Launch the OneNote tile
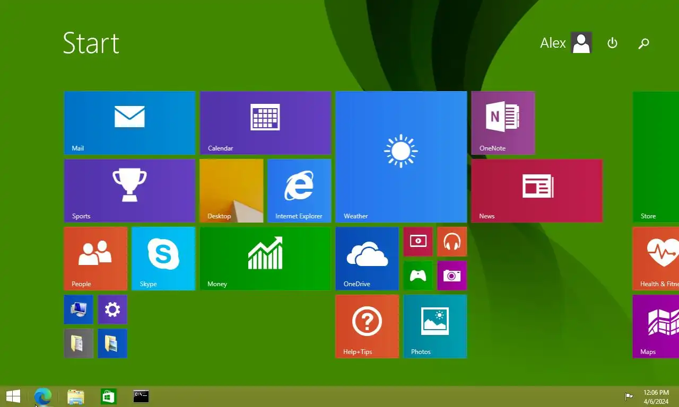The width and height of the screenshot is (679, 407). click(503, 123)
